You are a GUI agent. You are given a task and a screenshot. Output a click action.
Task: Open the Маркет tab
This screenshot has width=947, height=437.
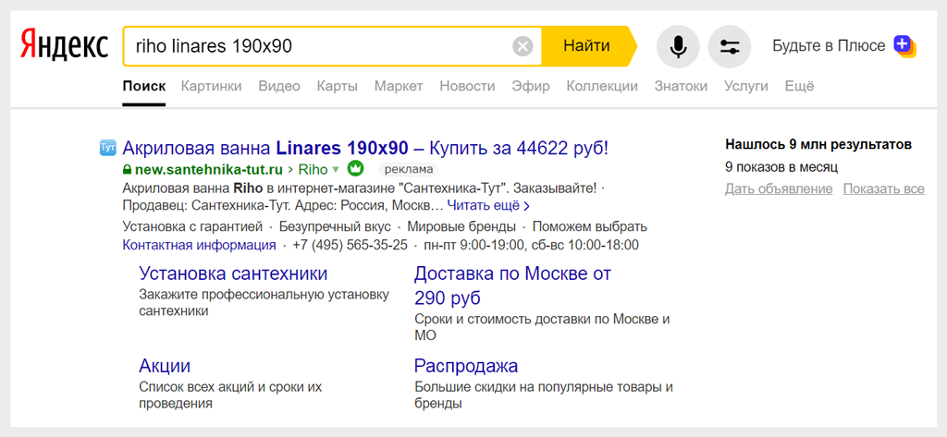pyautogui.click(x=399, y=86)
